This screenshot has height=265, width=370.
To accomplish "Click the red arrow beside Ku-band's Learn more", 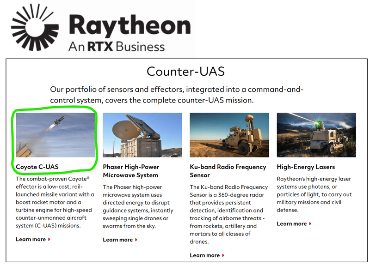I will tap(223, 255).
